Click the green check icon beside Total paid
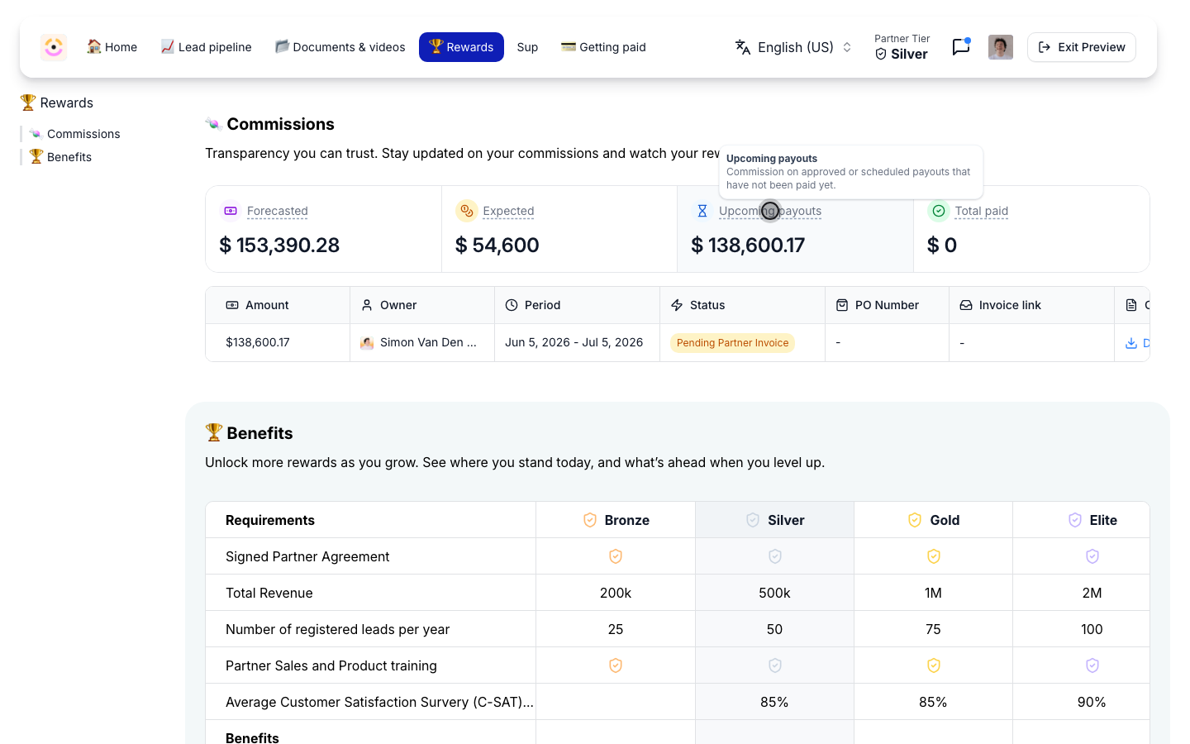This screenshot has width=1190, height=744. (939, 211)
